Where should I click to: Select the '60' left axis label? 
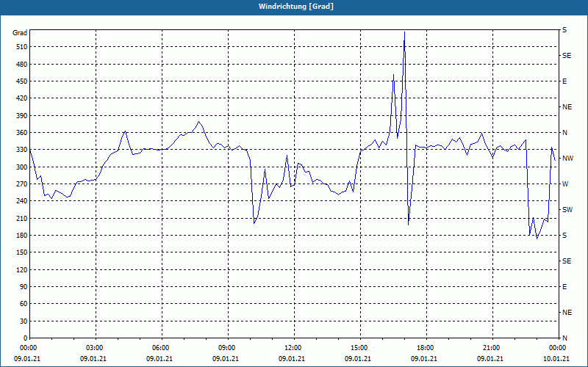click(23, 303)
